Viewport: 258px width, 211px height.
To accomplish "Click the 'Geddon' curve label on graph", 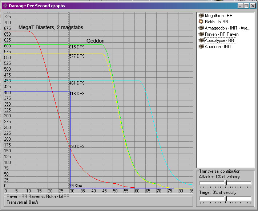I will tap(95, 41).
